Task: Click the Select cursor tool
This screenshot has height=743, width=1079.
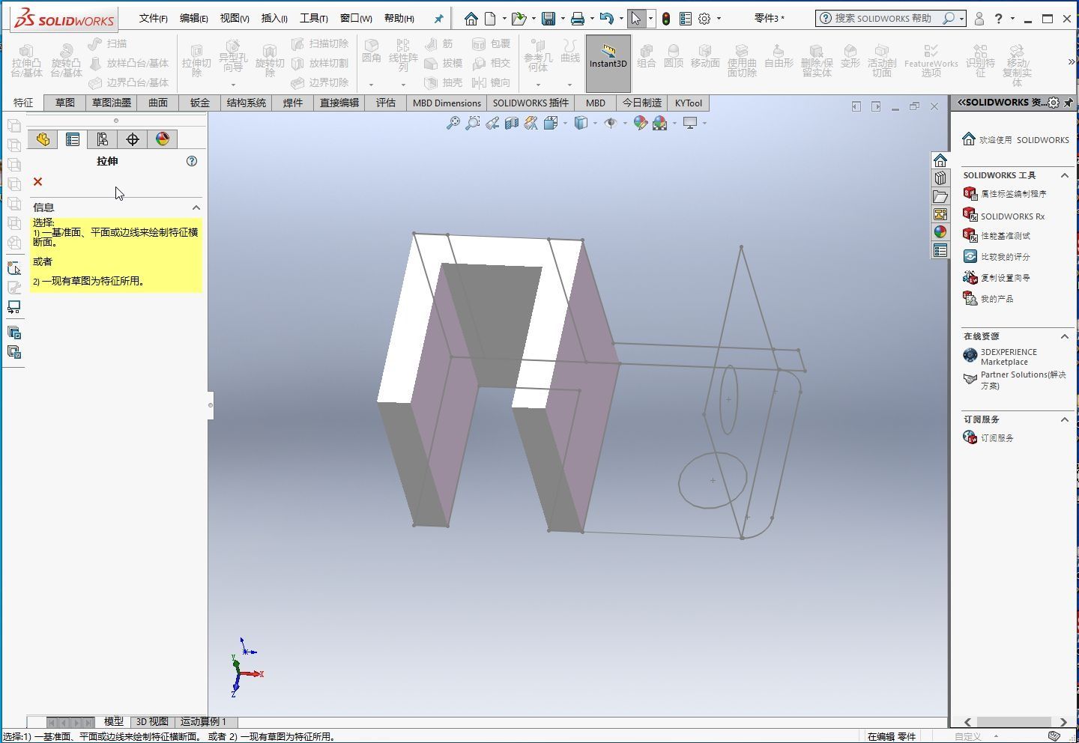Action: pos(636,19)
